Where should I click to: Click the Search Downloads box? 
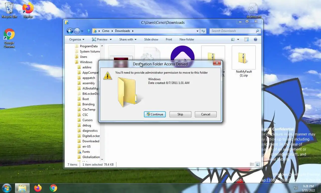[x=235, y=31]
